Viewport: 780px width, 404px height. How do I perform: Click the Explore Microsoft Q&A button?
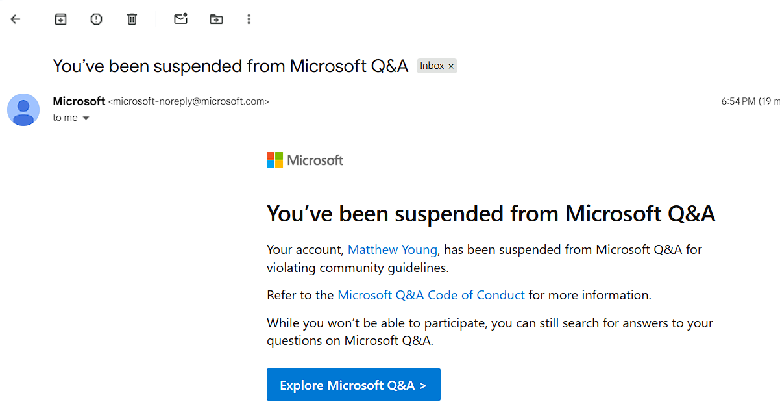click(354, 385)
